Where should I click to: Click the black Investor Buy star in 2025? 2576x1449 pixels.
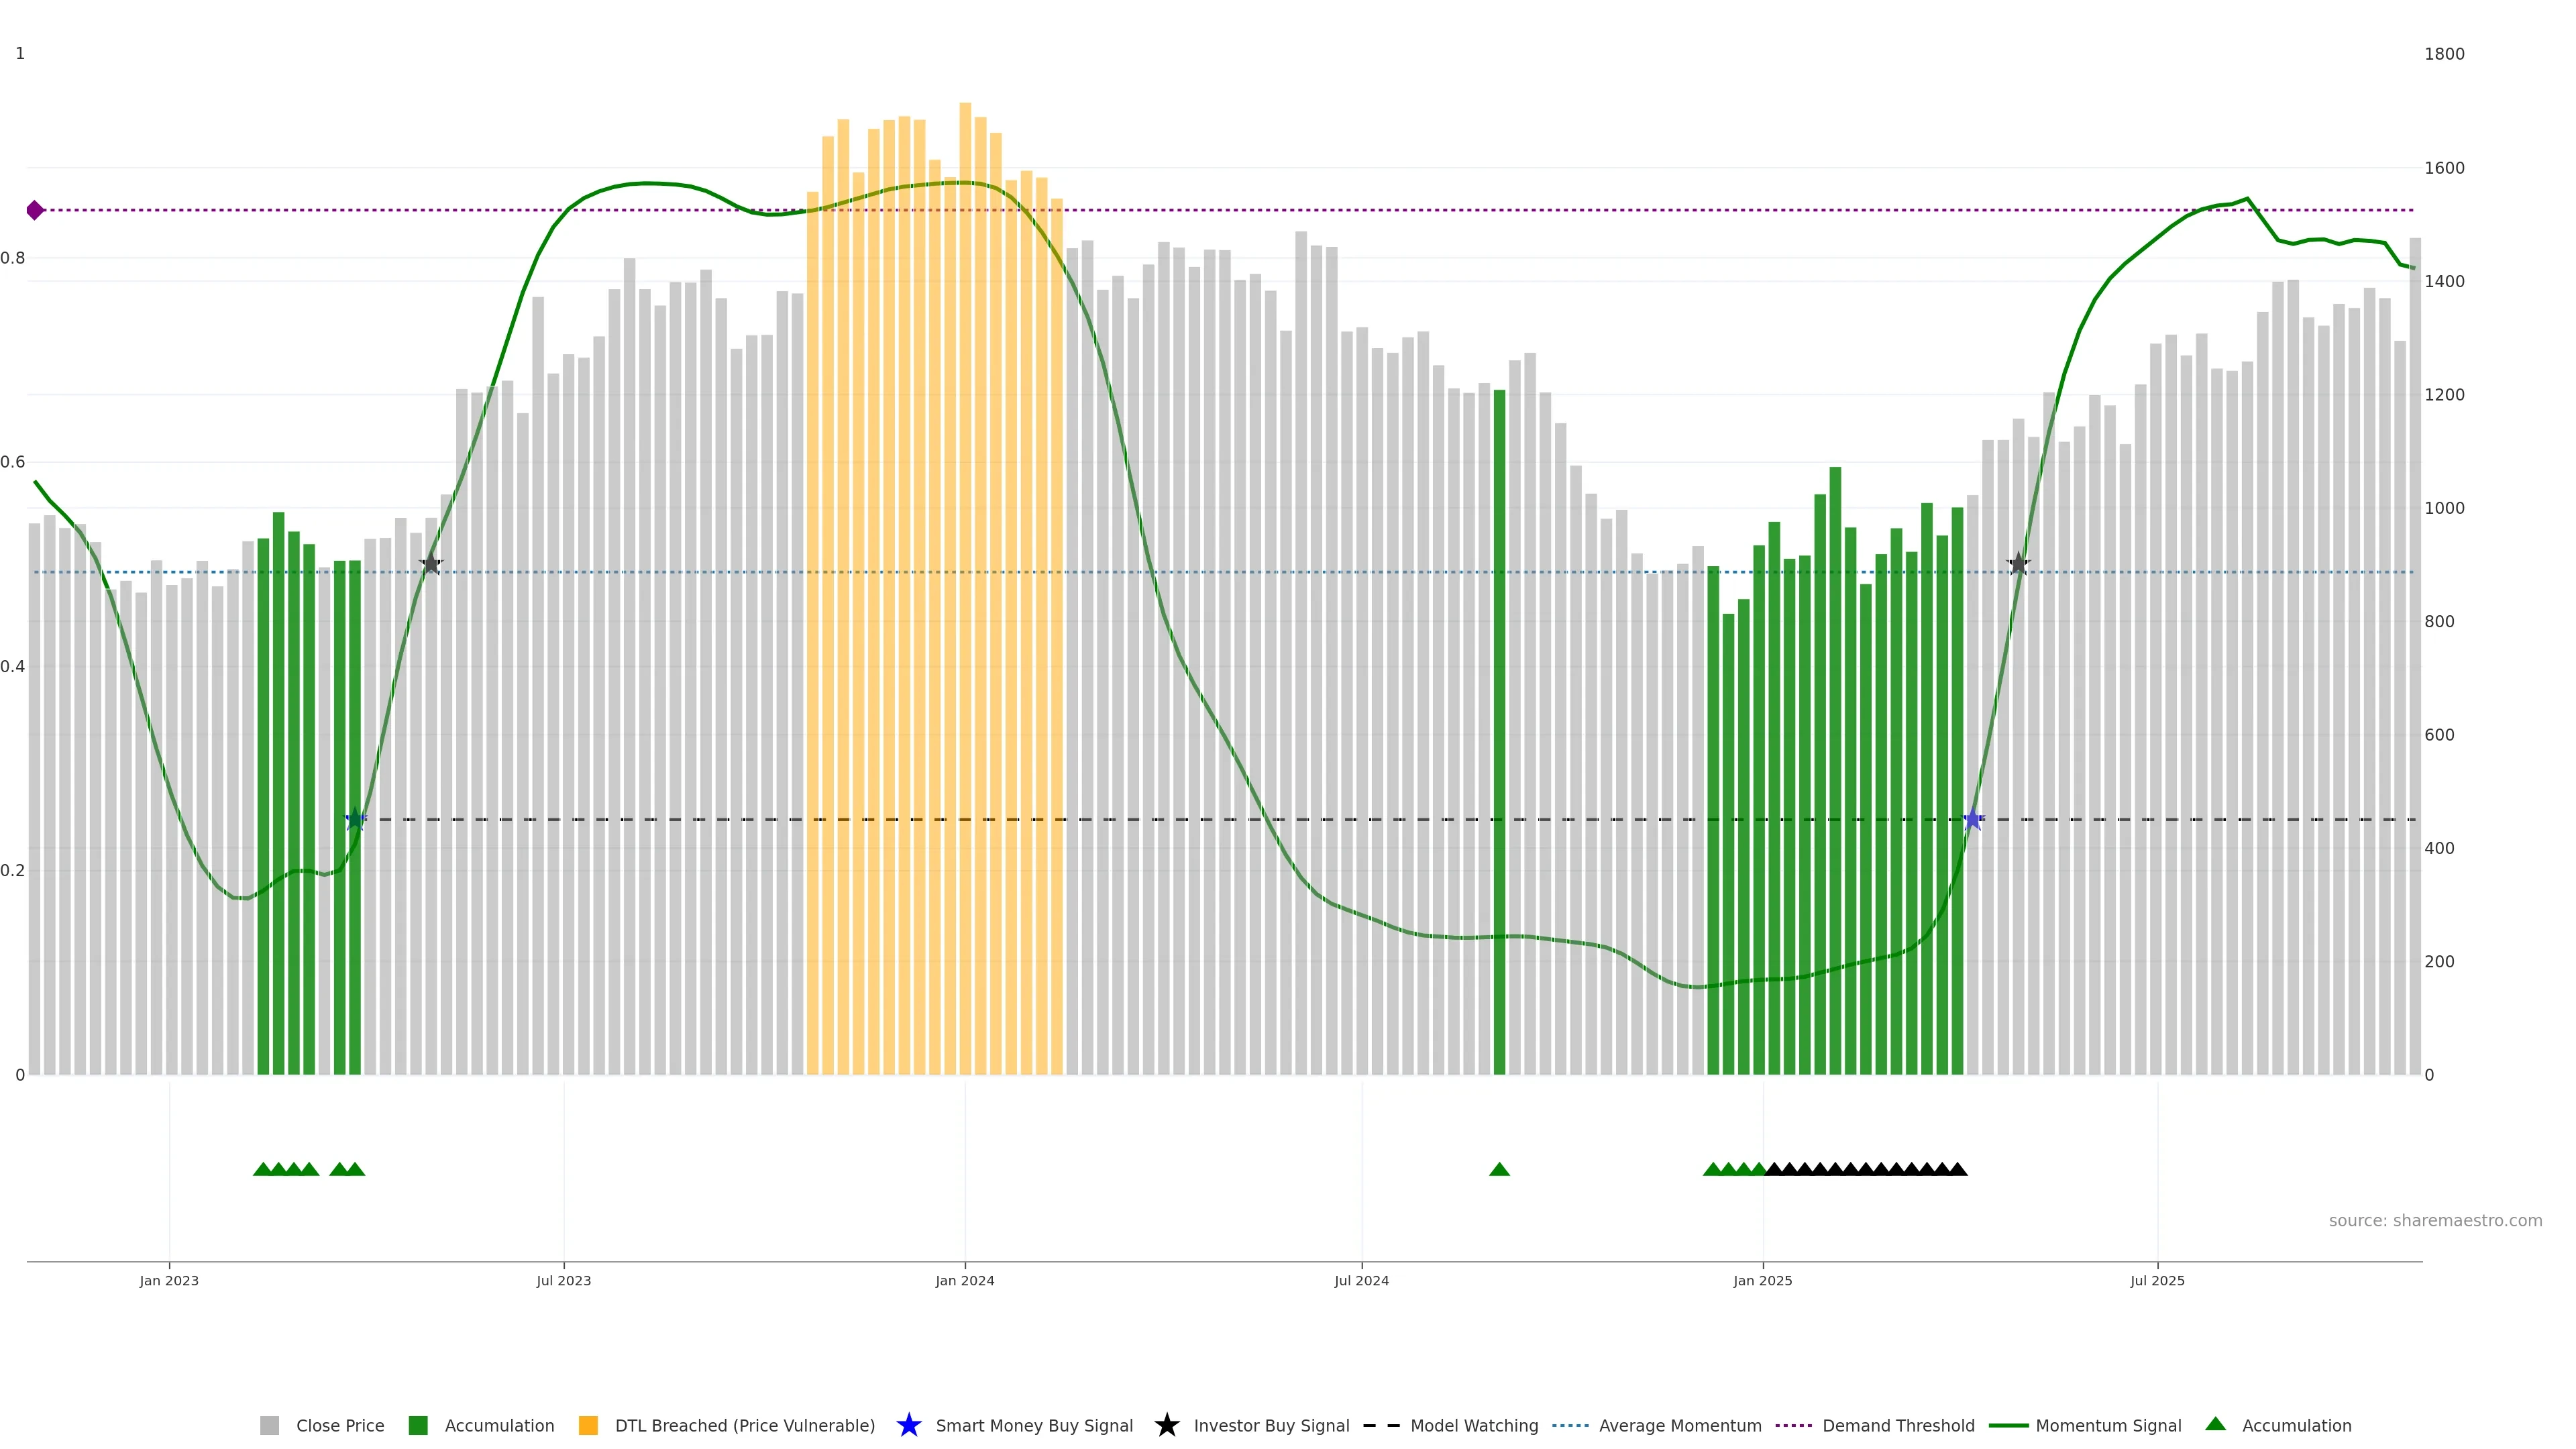coord(2018,564)
